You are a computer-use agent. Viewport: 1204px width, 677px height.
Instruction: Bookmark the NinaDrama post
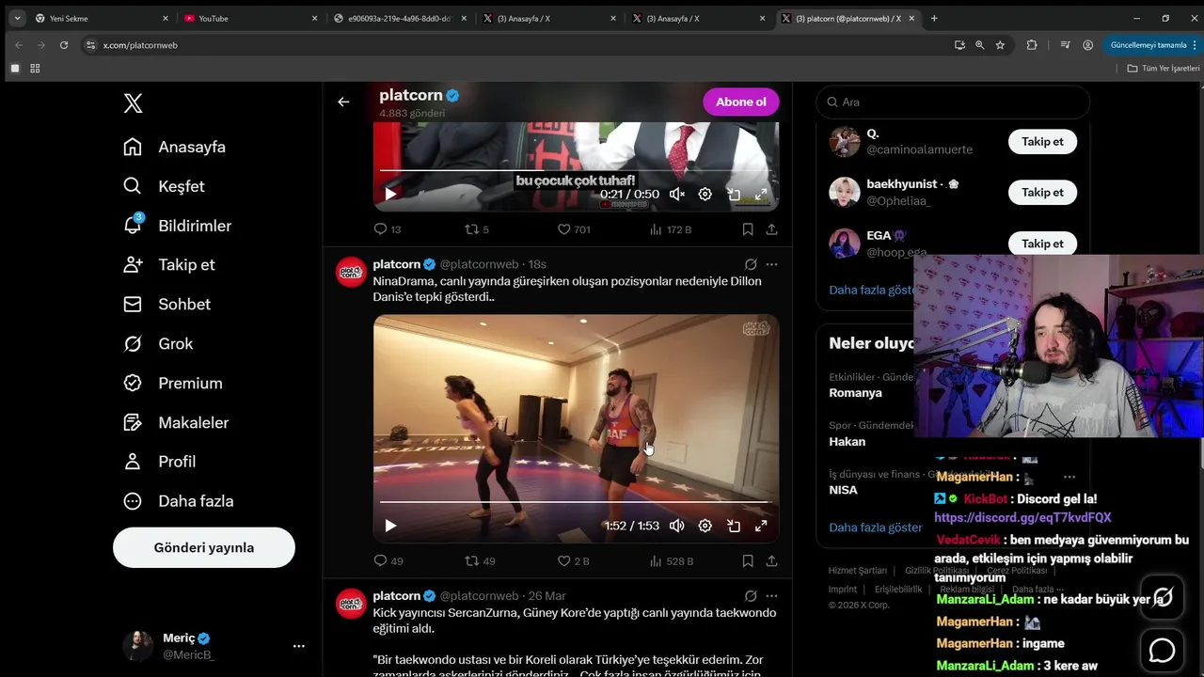748,561
